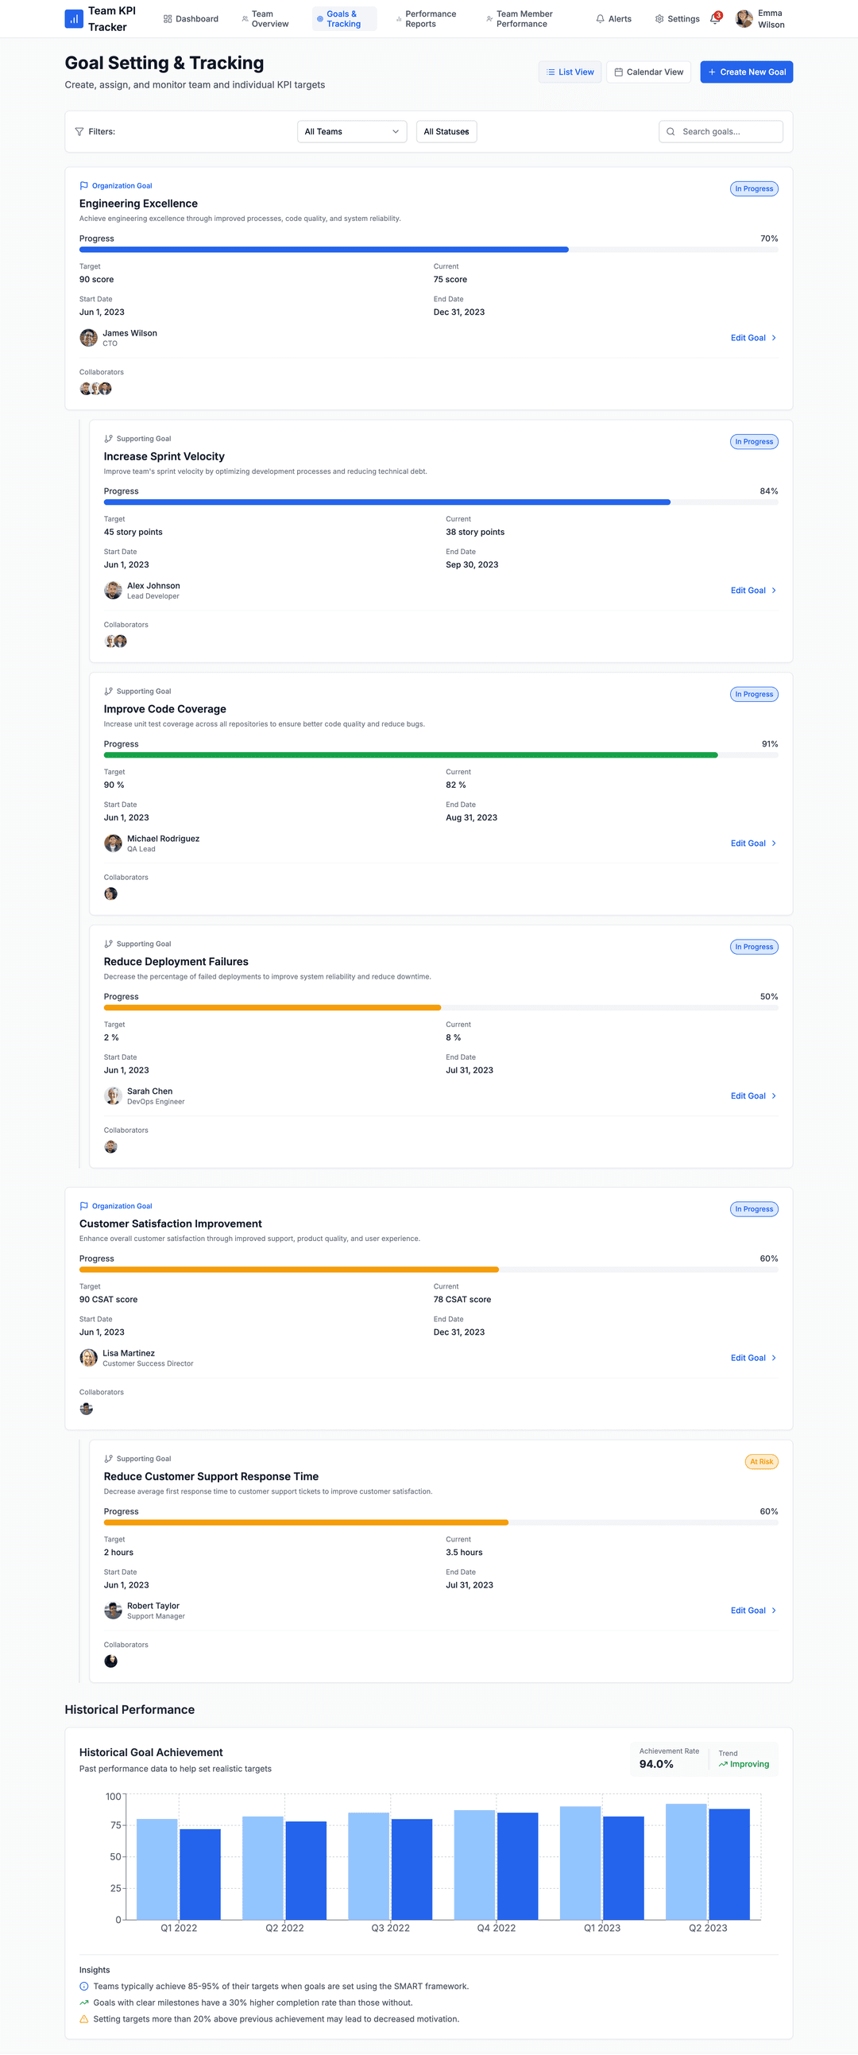Click the "38 story points" current value
The image size is (858, 2055).
(474, 532)
